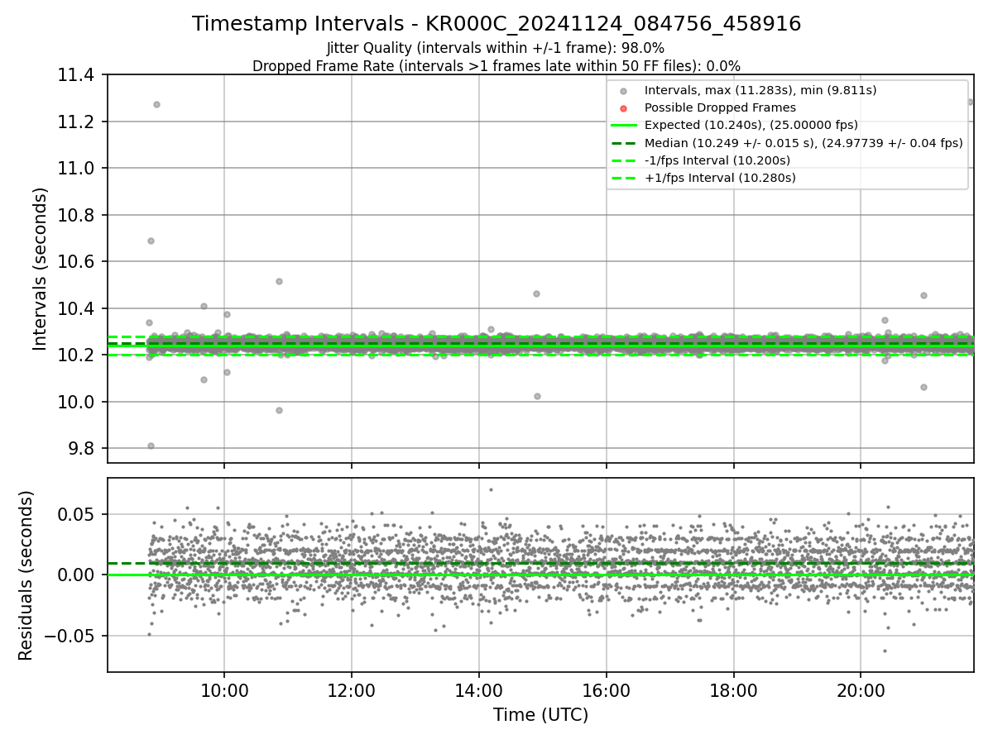The width and height of the screenshot is (993, 744).
Task: Click the 'Median (10.249 +/- 0.015 s)' legend entry
Action: click(x=804, y=142)
